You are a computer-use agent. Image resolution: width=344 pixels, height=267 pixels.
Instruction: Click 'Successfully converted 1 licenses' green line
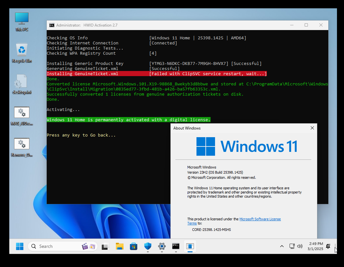[145, 94]
